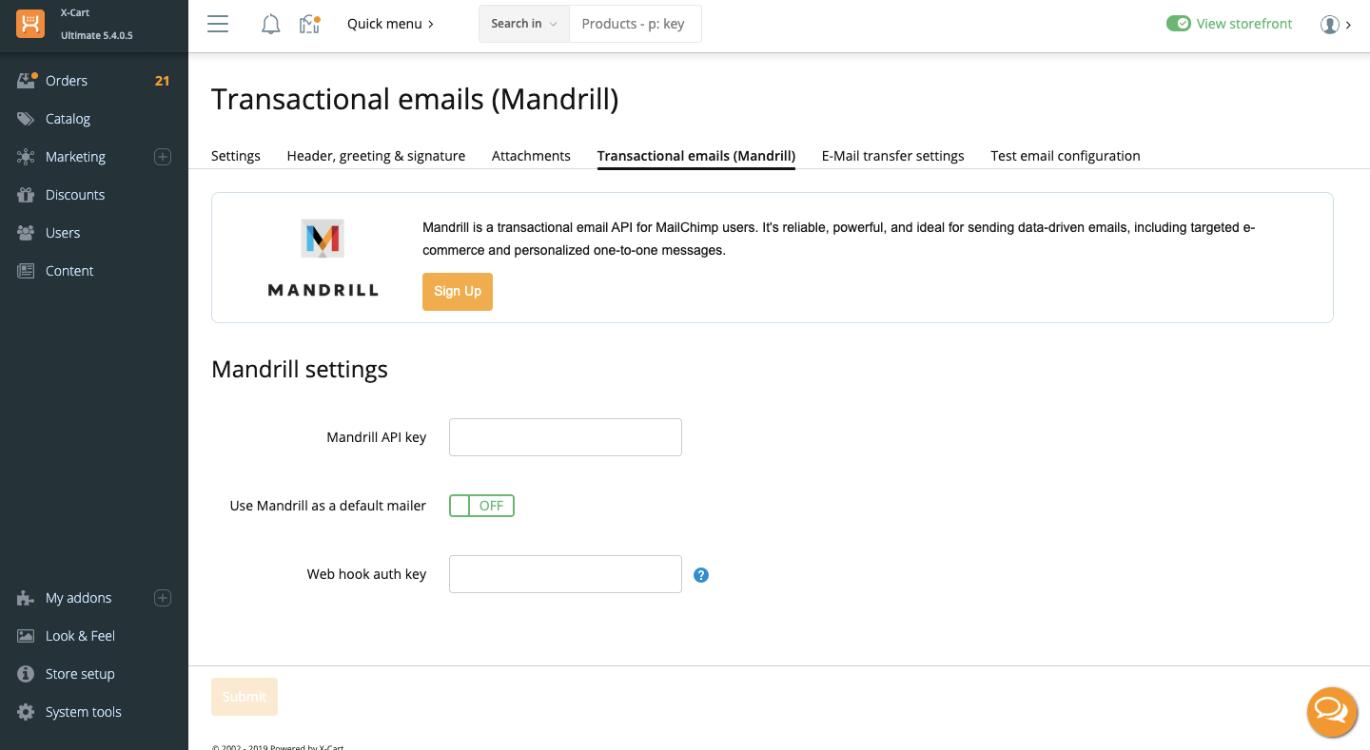Expand the Quick menu chevron

[x=391, y=24]
